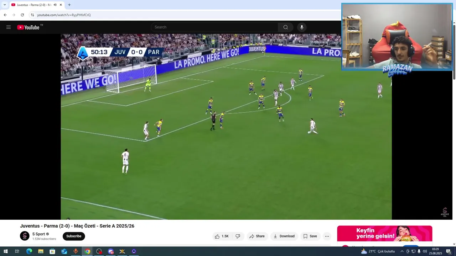Like the video with thumbs-up 1.5K
This screenshot has width=456, height=256.
(222, 236)
